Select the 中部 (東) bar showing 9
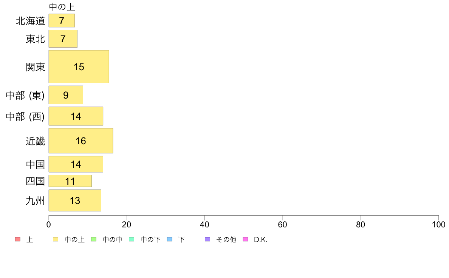The width and height of the screenshot is (449, 278). (x=66, y=95)
